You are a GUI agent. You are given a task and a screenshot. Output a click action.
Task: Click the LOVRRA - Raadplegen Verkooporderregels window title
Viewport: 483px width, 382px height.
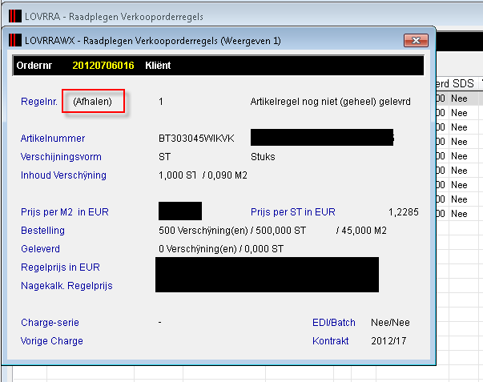click(x=114, y=16)
